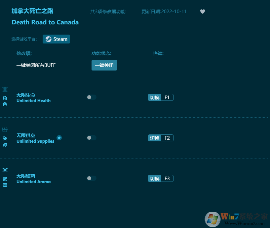Click the Unlimited Ammo label

(x=34, y=182)
